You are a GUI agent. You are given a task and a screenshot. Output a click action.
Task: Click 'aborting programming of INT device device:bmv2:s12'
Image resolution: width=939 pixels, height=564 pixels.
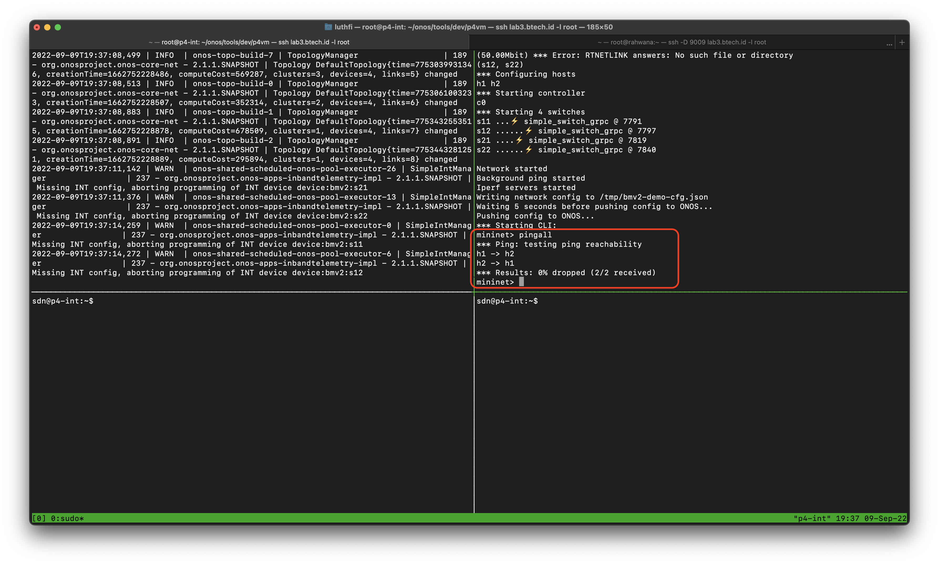pyautogui.click(x=244, y=273)
